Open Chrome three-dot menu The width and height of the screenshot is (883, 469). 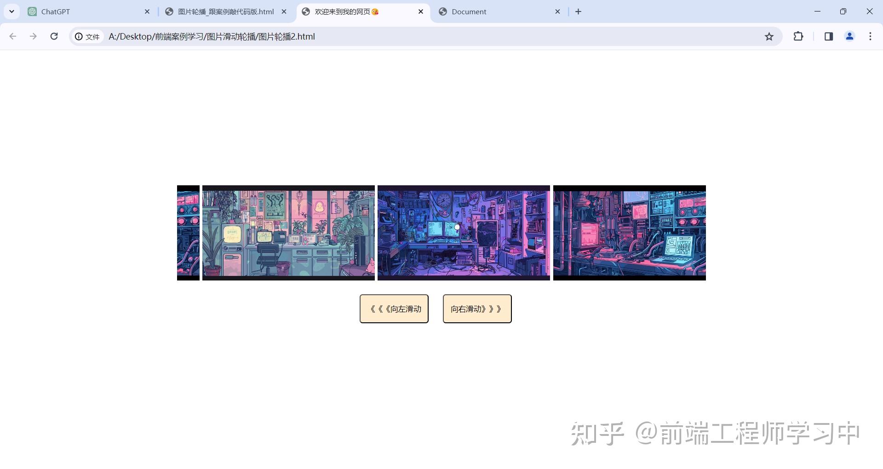point(870,36)
